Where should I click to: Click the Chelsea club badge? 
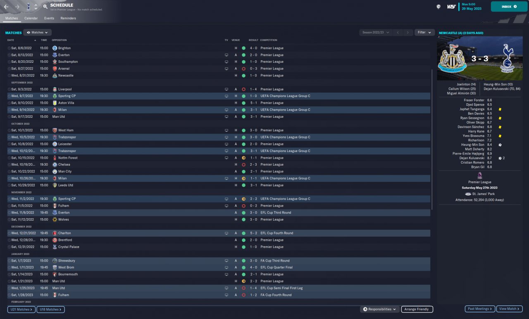[x=55, y=164]
